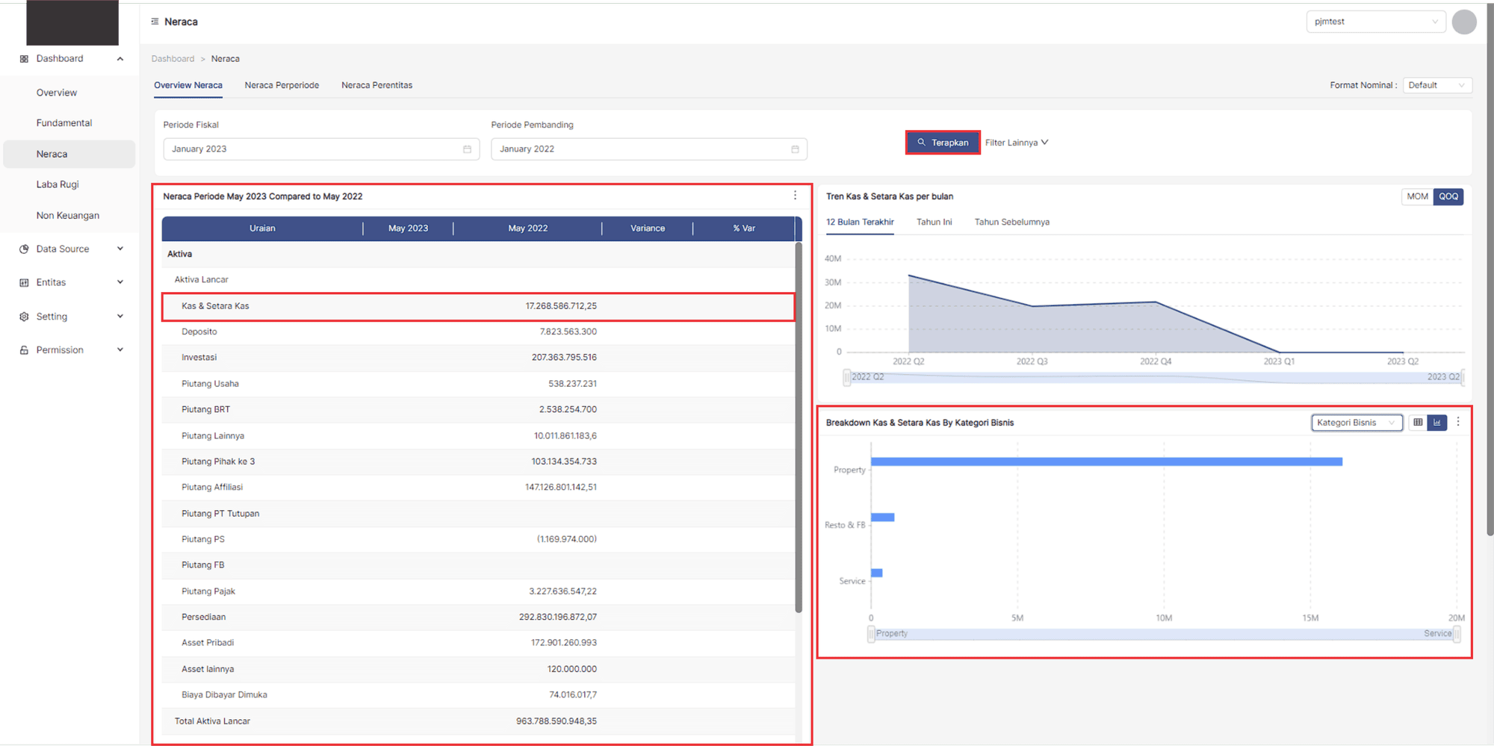Viewport: 1494px width, 746px height.
Task: Select the Tahun Ini trend tab
Action: [x=934, y=222]
